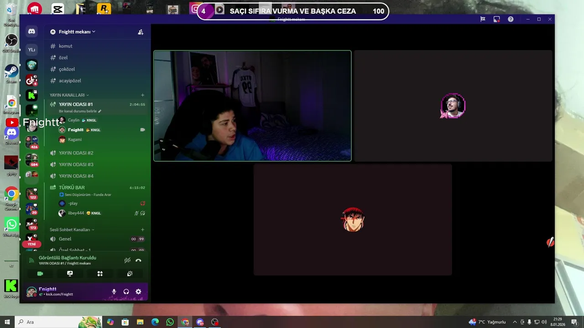This screenshot has width=584, height=328.
Task: Open the Steam desktop shortcut
Action: pos(11,73)
